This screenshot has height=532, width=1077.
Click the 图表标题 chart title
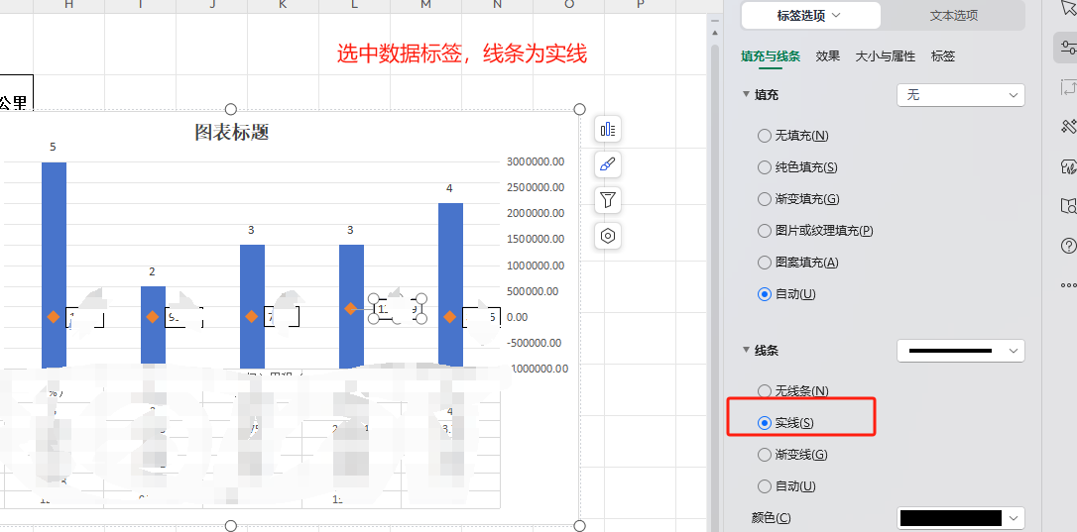[x=231, y=132]
